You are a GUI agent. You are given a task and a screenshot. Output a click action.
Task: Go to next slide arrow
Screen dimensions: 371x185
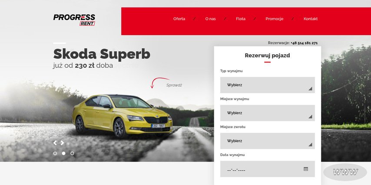62,143
